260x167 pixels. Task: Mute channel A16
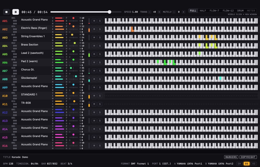point(94,146)
